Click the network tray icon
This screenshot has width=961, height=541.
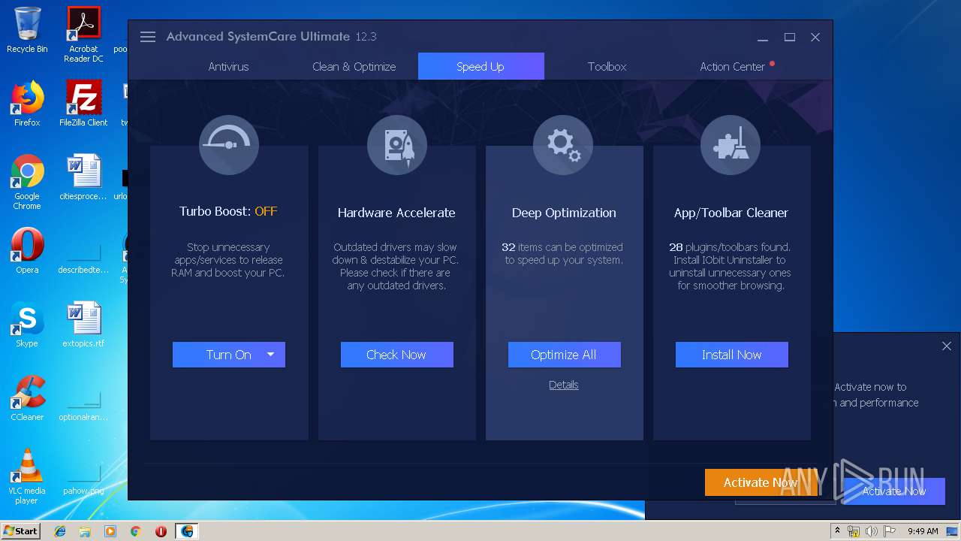point(854,531)
